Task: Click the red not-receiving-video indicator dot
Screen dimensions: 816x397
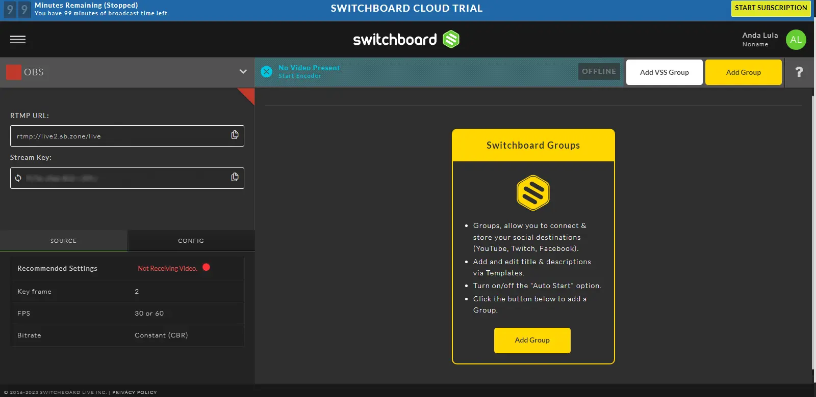Action: click(206, 267)
